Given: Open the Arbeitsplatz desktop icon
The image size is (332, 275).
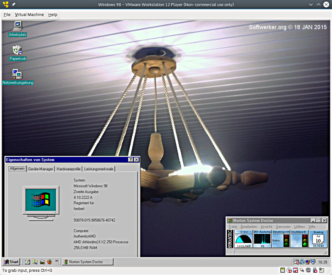Looking at the screenshot, I should 17,27.
